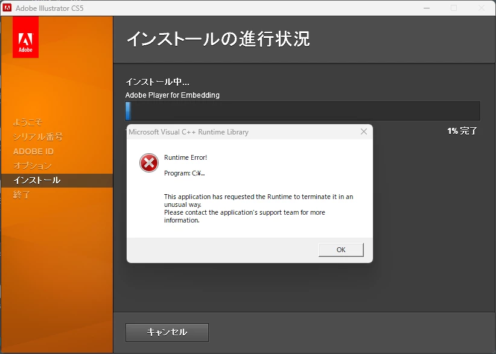This screenshot has height=354, width=496.
Task: Click the 'Adobe Player for Embedding' label
Action: tap(173, 95)
